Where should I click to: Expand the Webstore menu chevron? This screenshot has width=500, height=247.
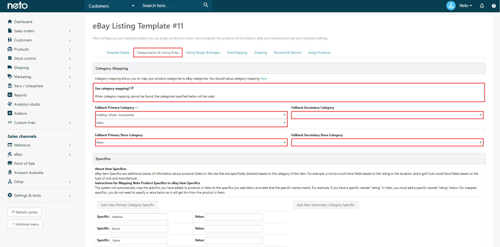point(70,145)
